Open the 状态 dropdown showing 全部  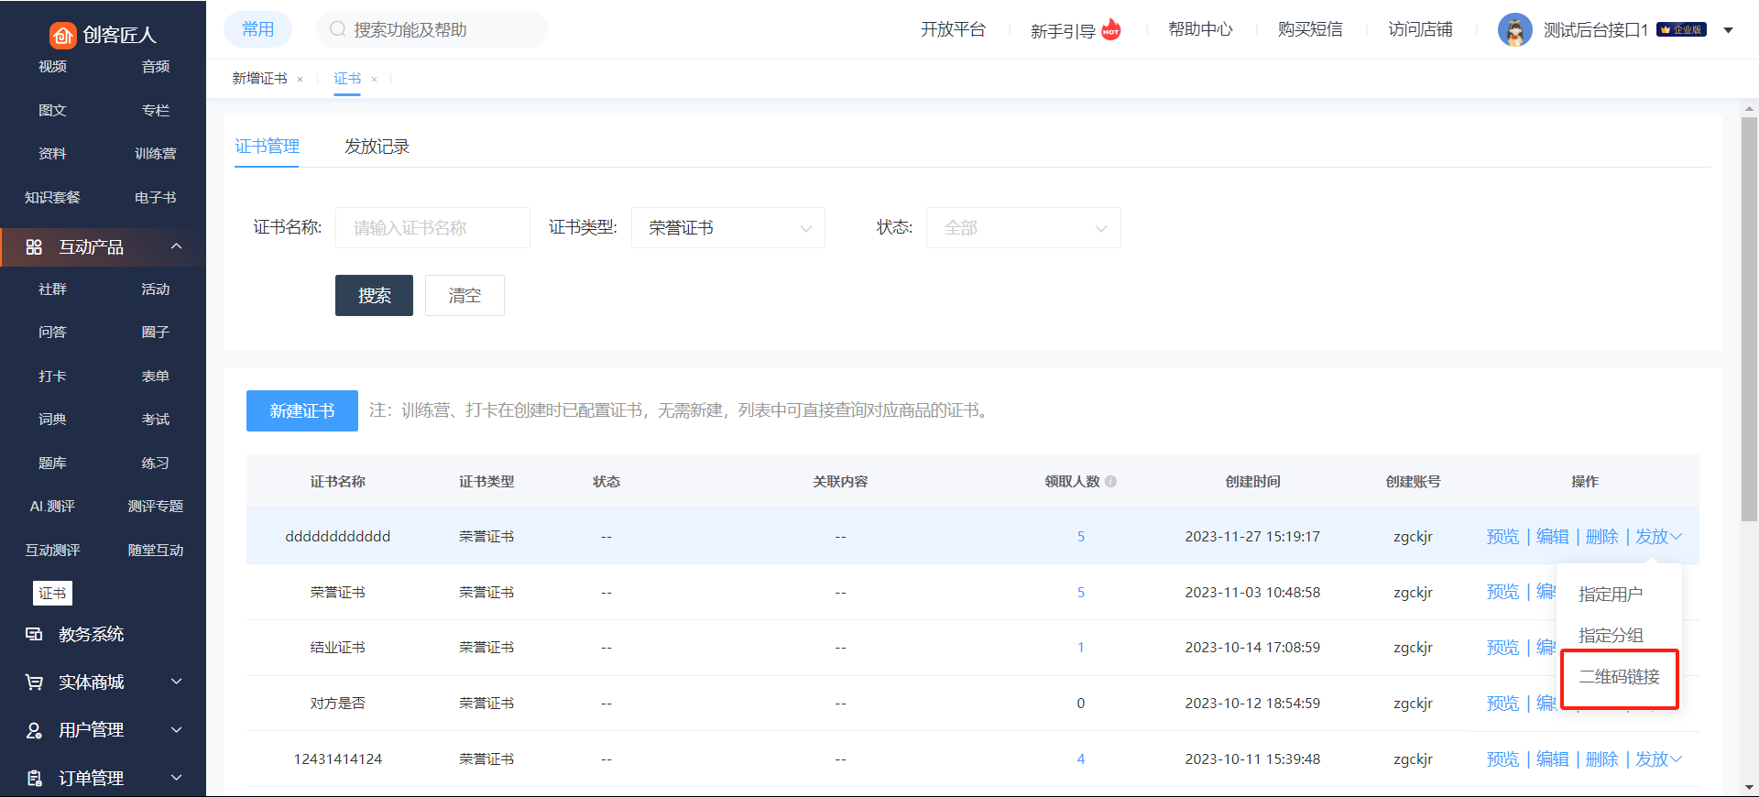tap(1023, 227)
